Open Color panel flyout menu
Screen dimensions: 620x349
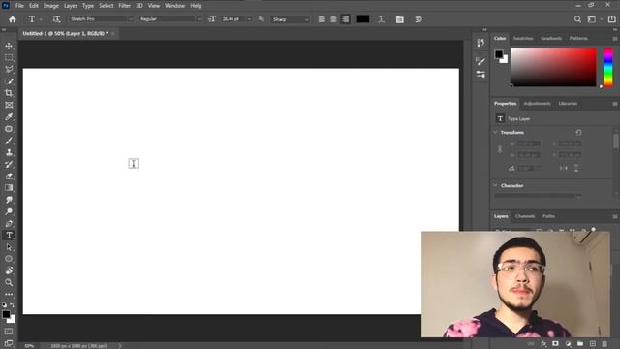pyautogui.click(x=615, y=39)
